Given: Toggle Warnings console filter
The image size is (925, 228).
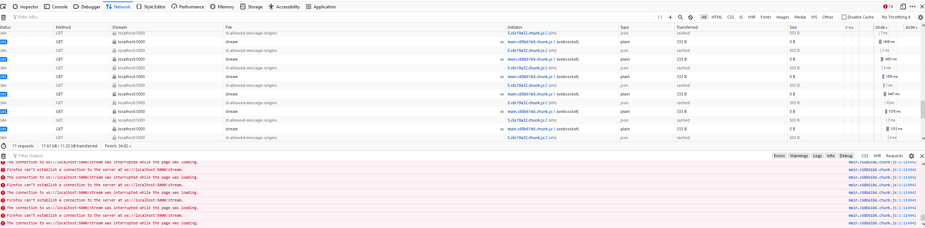Looking at the screenshot, I should coord(799,156).
